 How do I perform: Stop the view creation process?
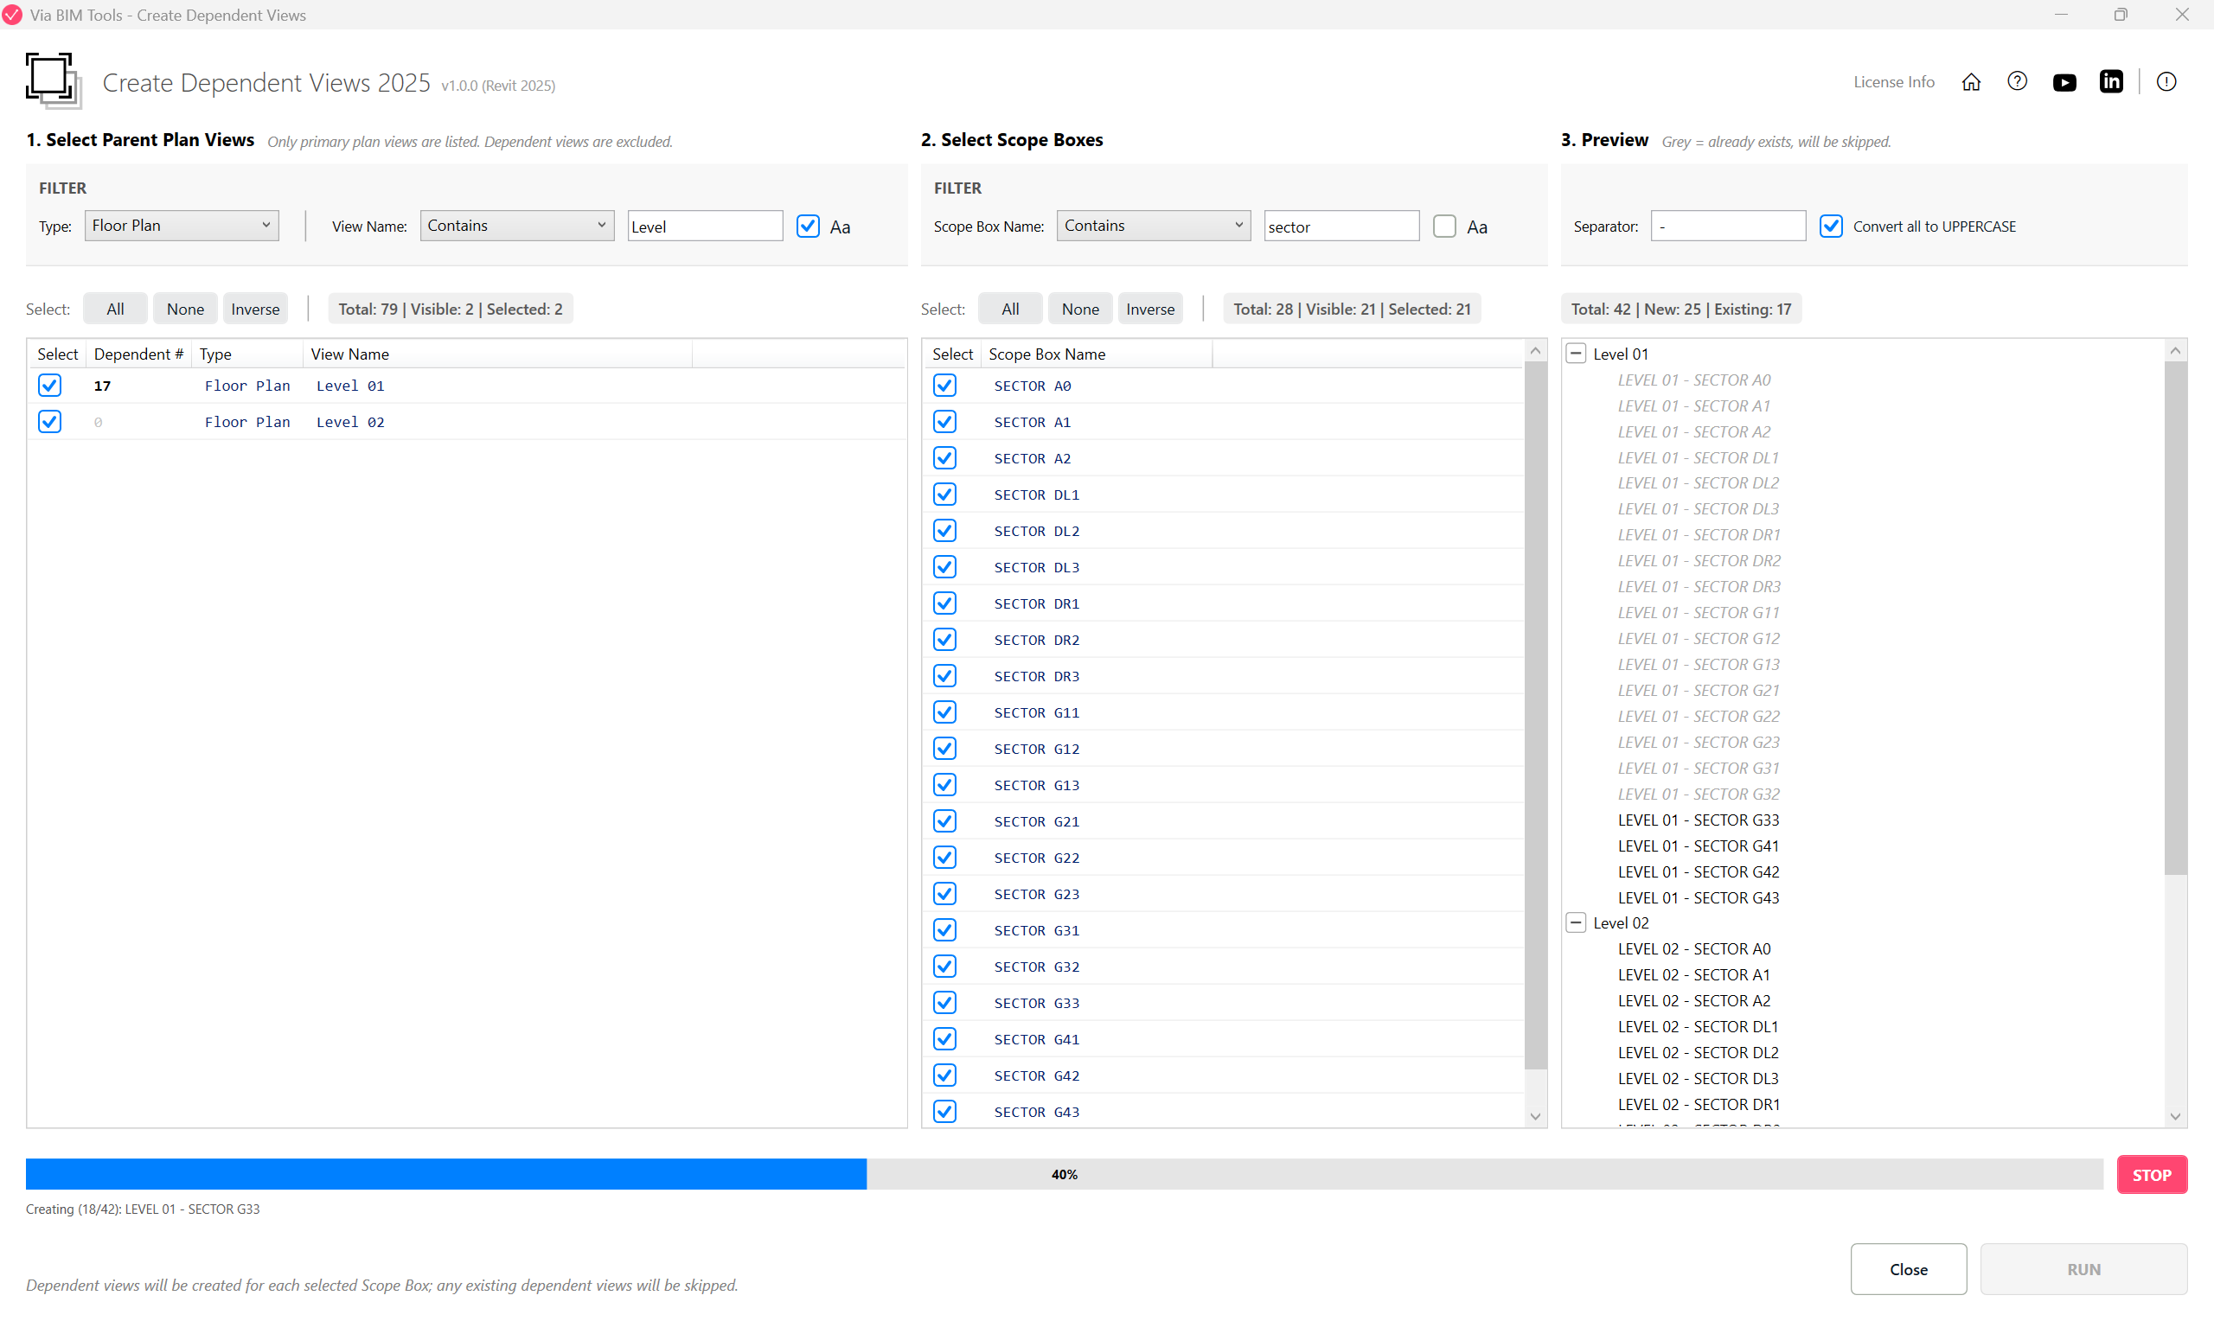click(x=2151, y=1175)
